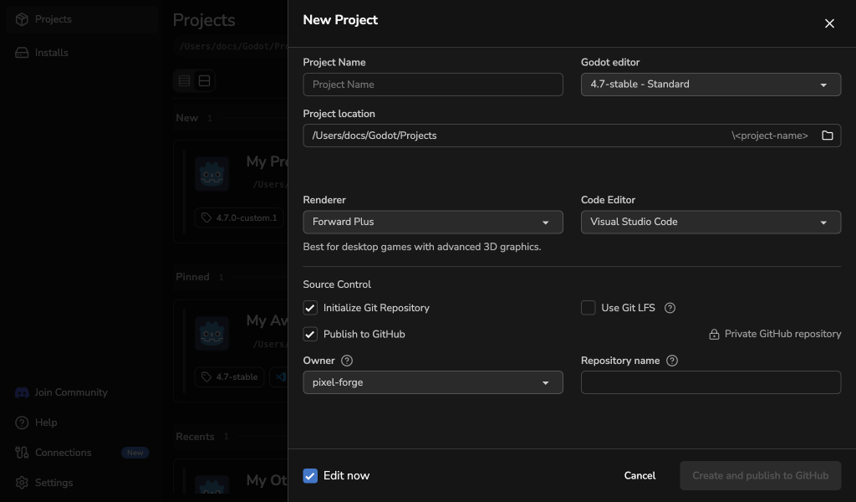Open the Owner dropdown pixel-forge
Image resolution: width=856 pixels, height=502 pixels.
click(x=433, y=382)
